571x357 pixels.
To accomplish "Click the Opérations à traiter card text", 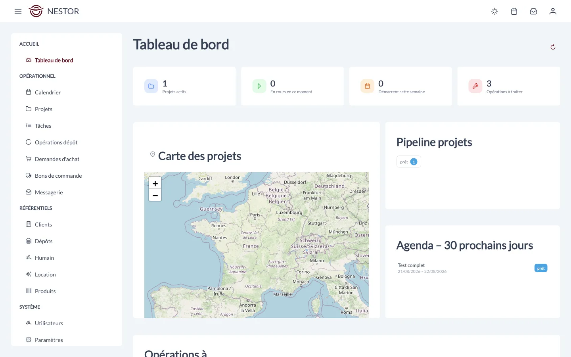I will 504,92.
